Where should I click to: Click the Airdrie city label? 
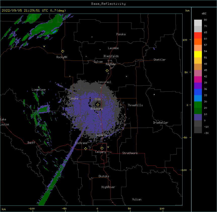pos(102,135)
